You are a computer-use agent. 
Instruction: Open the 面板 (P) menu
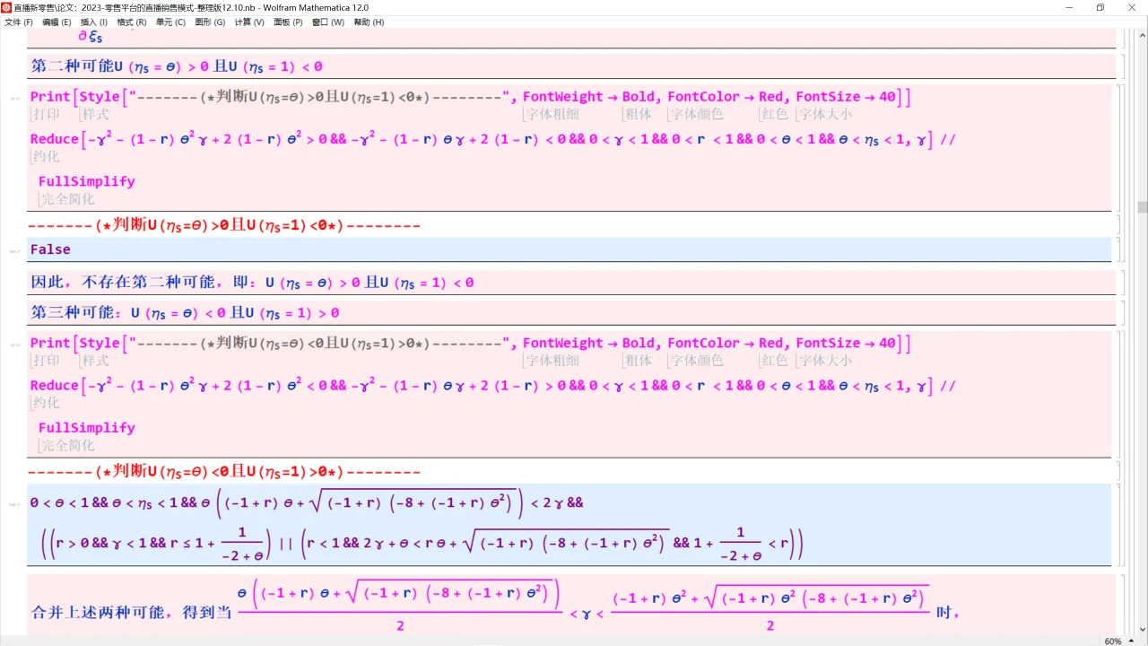coord(288,22)
